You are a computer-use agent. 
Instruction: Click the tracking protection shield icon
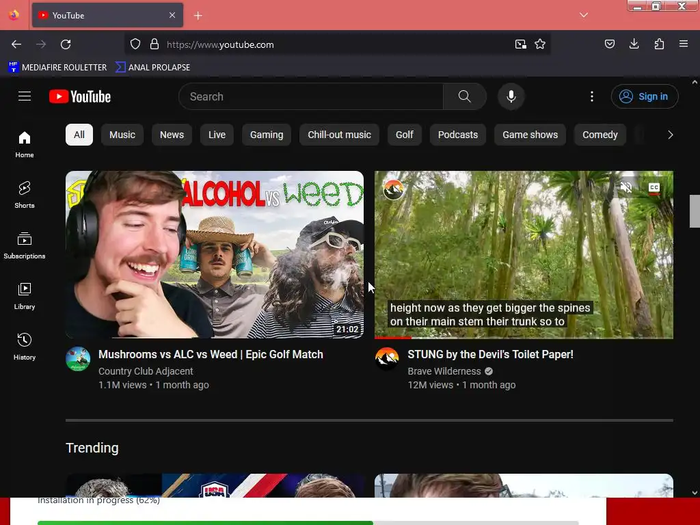pyautogui.click(x=135, y=44)
